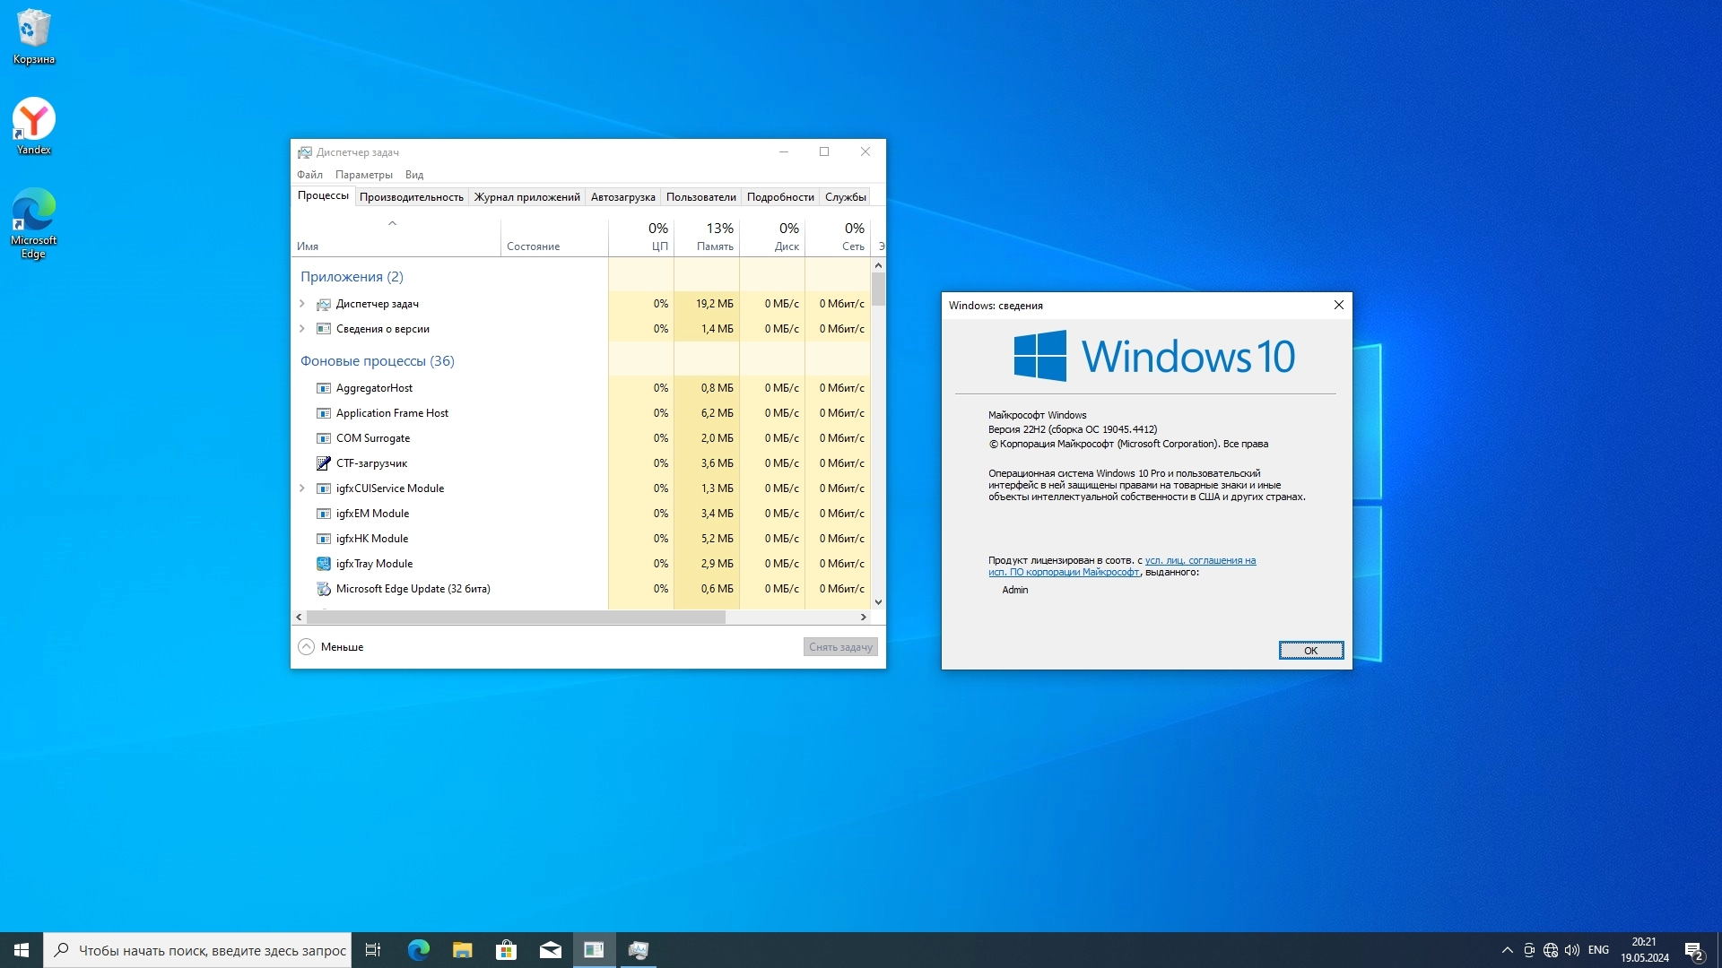Open the Mail app on the taskbar
1722x968 pixels.
tap(551, 950)
